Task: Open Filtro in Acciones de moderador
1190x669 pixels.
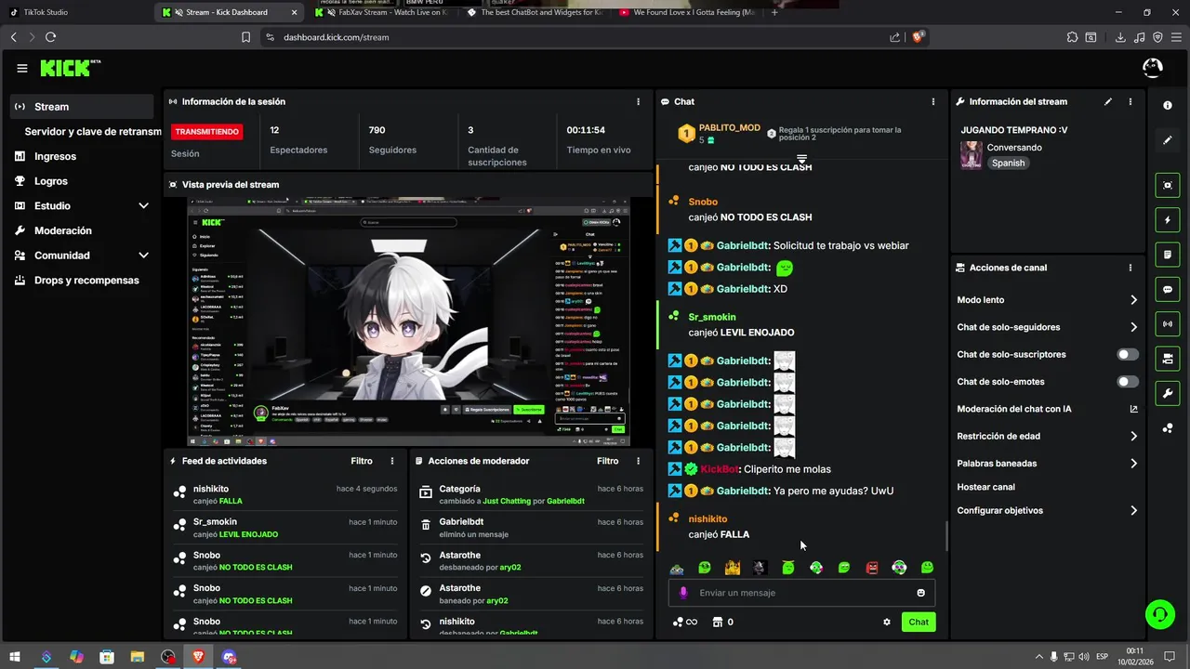Action: click(607, 461)
